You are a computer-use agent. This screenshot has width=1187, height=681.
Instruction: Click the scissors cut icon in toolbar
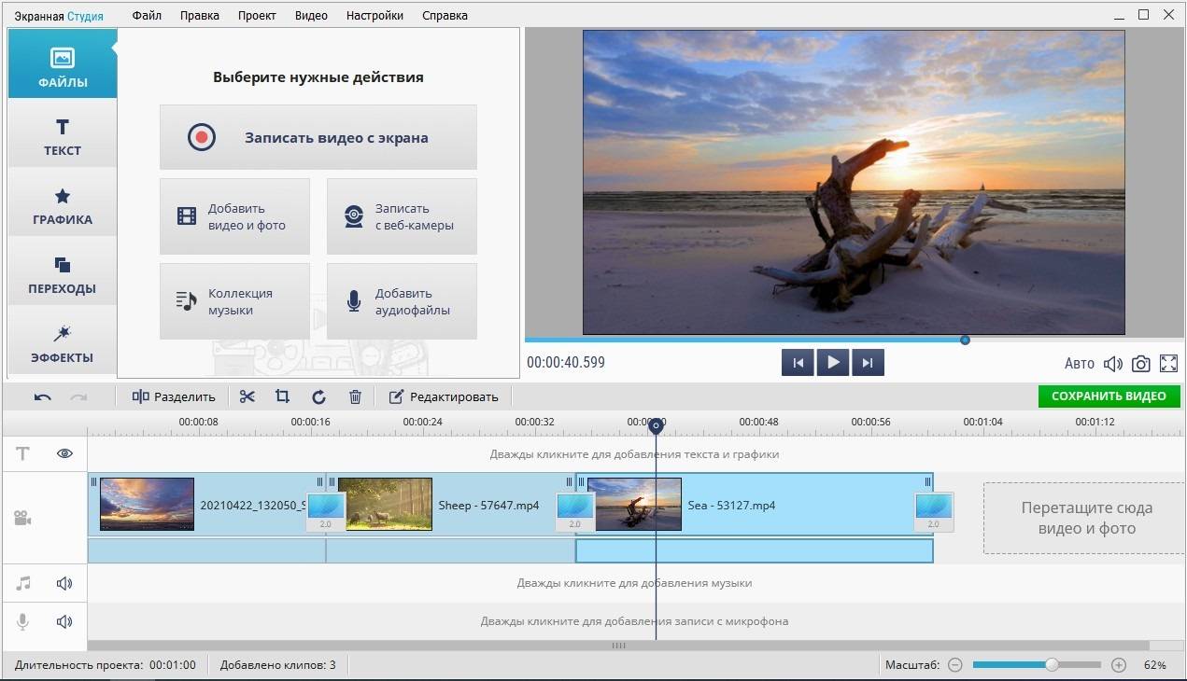pyautogui.click(x=247, y=396)
